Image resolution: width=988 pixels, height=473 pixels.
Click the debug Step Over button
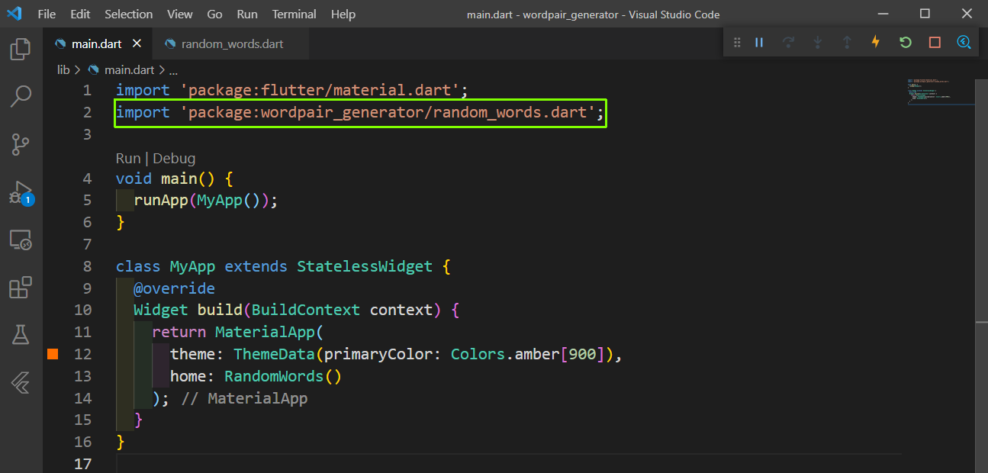(x=788, y=43)
